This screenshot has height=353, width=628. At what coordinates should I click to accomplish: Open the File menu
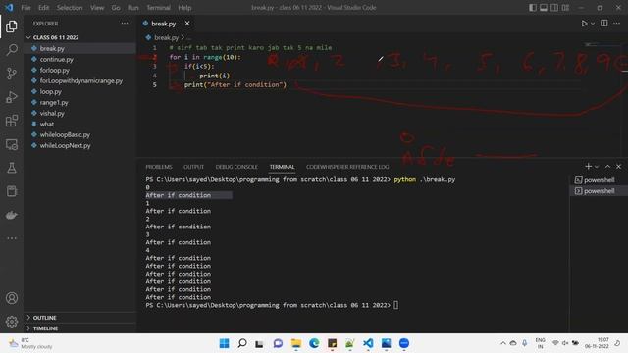point(26,8)
